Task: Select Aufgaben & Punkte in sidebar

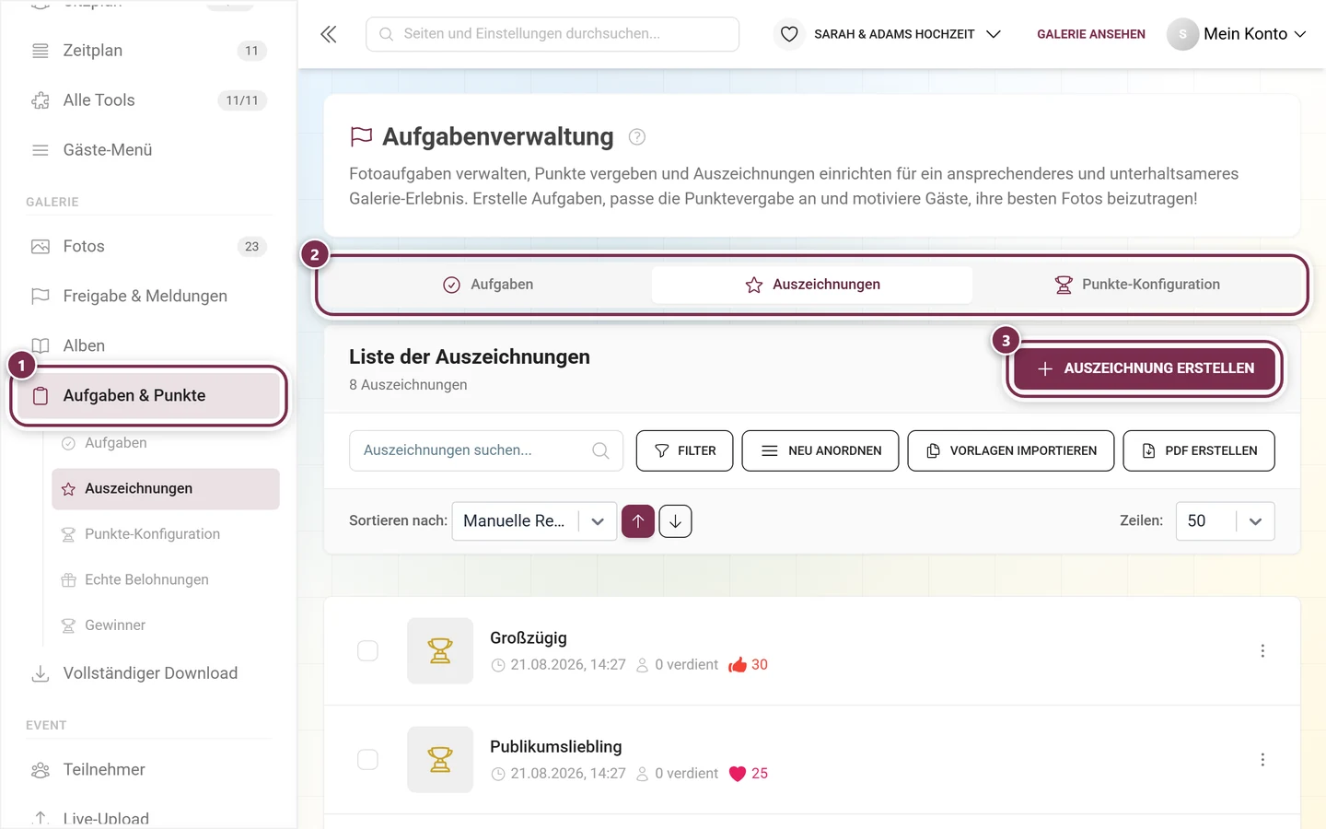Action: click(148, 396)
